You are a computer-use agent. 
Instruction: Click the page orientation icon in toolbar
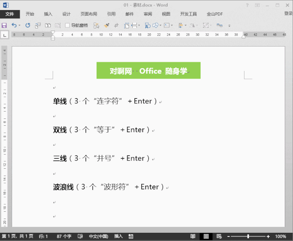(126, 25)
